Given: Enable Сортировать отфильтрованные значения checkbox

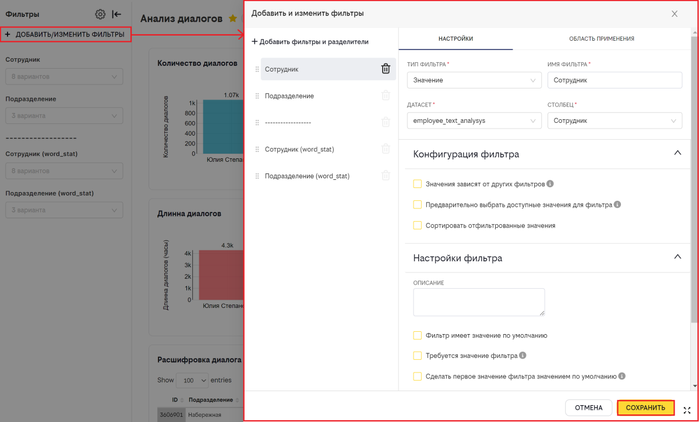Looking at the screenshot, I should click(417, 225).
